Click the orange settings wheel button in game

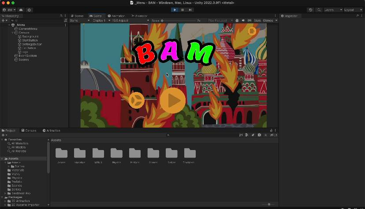(x=136, y=100)
